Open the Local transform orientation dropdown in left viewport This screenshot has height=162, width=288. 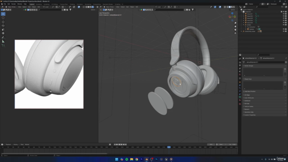(x=47, y=7)
